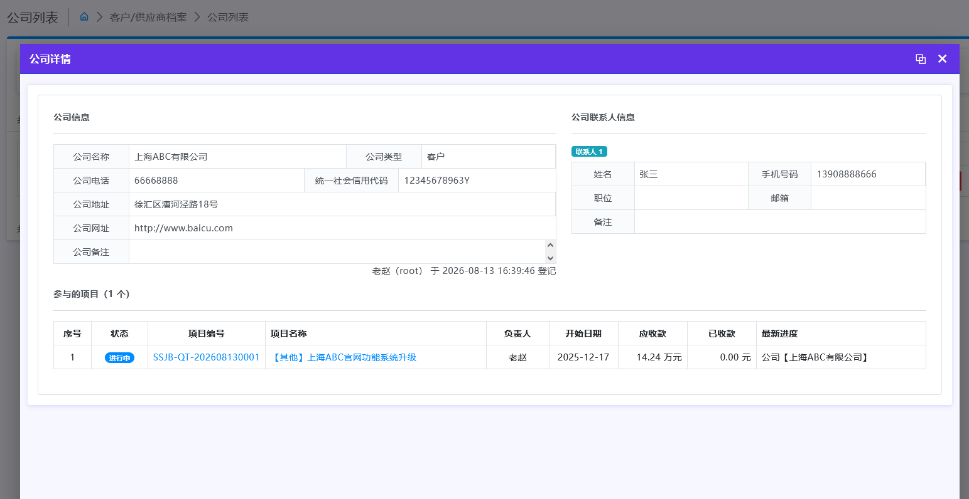Click receivable amount 14.24 万元
Viewport: 969px width, 499px height.
coord(659,357)
